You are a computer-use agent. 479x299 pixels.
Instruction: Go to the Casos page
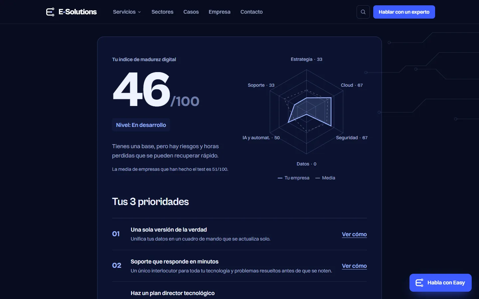click(x=191, y=12)
